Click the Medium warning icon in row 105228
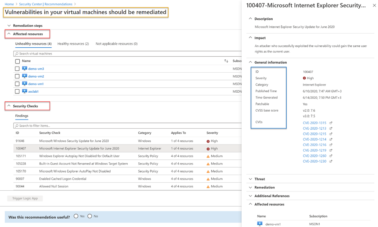The image size is (378, 227). 208,164
